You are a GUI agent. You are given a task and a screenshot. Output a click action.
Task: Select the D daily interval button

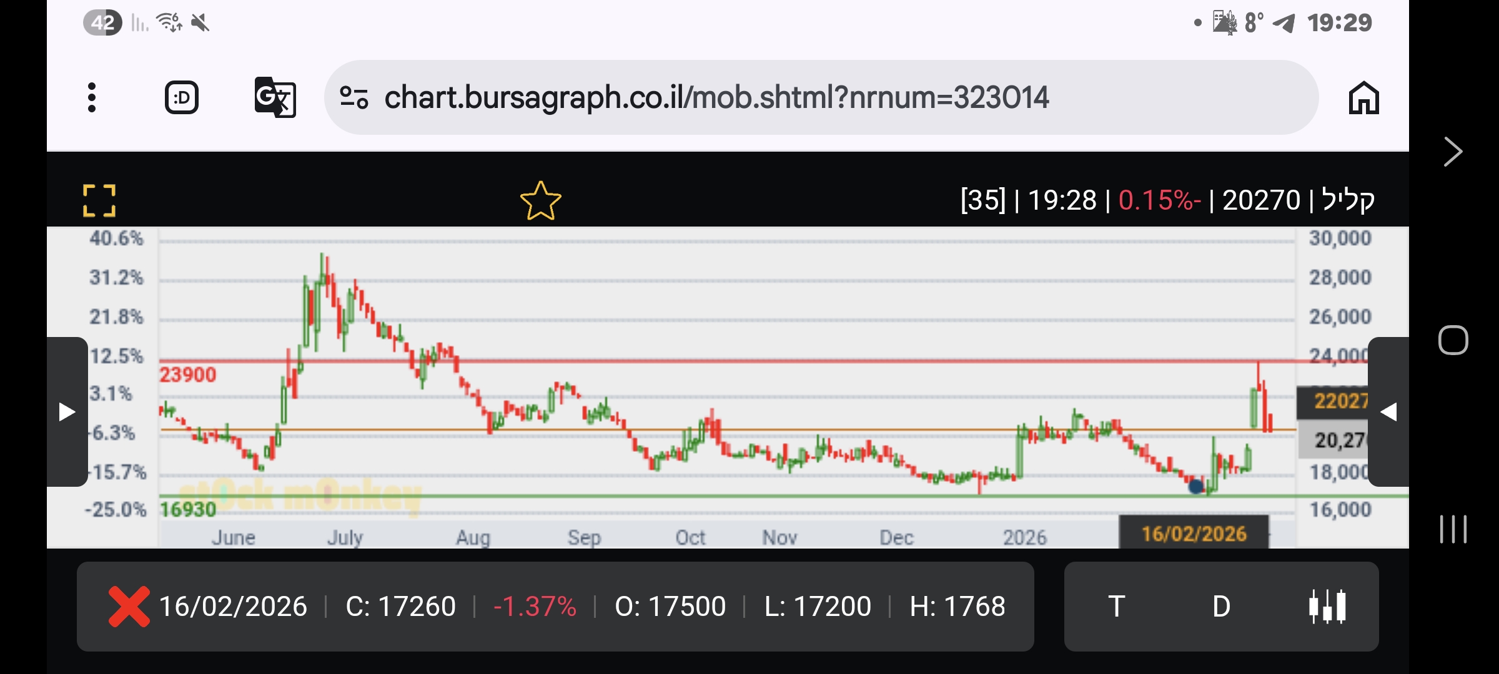1221,606
